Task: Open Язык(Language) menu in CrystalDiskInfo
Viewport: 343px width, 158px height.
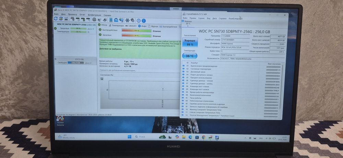Action: (236, 18)
